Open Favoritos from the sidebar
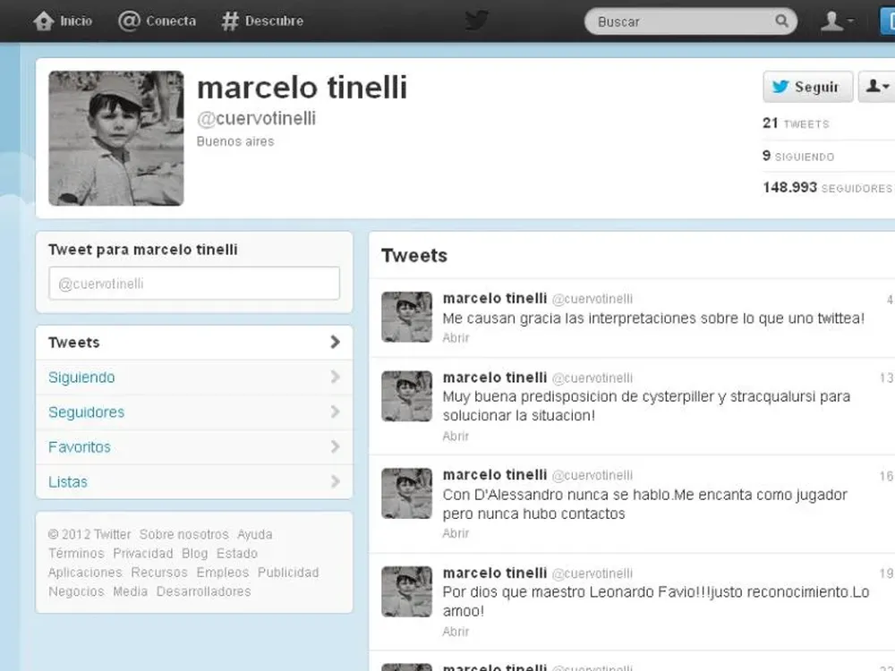The image size is (895, 671). [x=79, y=447]
